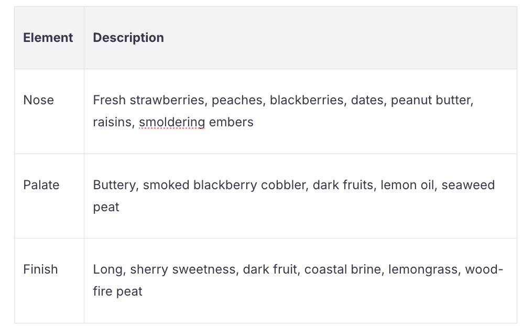Click the word "embers" in Nose row

[x=231, y=122]
